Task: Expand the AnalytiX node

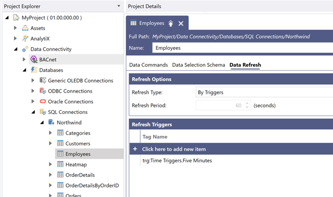Action: pyautogui.click(x=15, y=38)
